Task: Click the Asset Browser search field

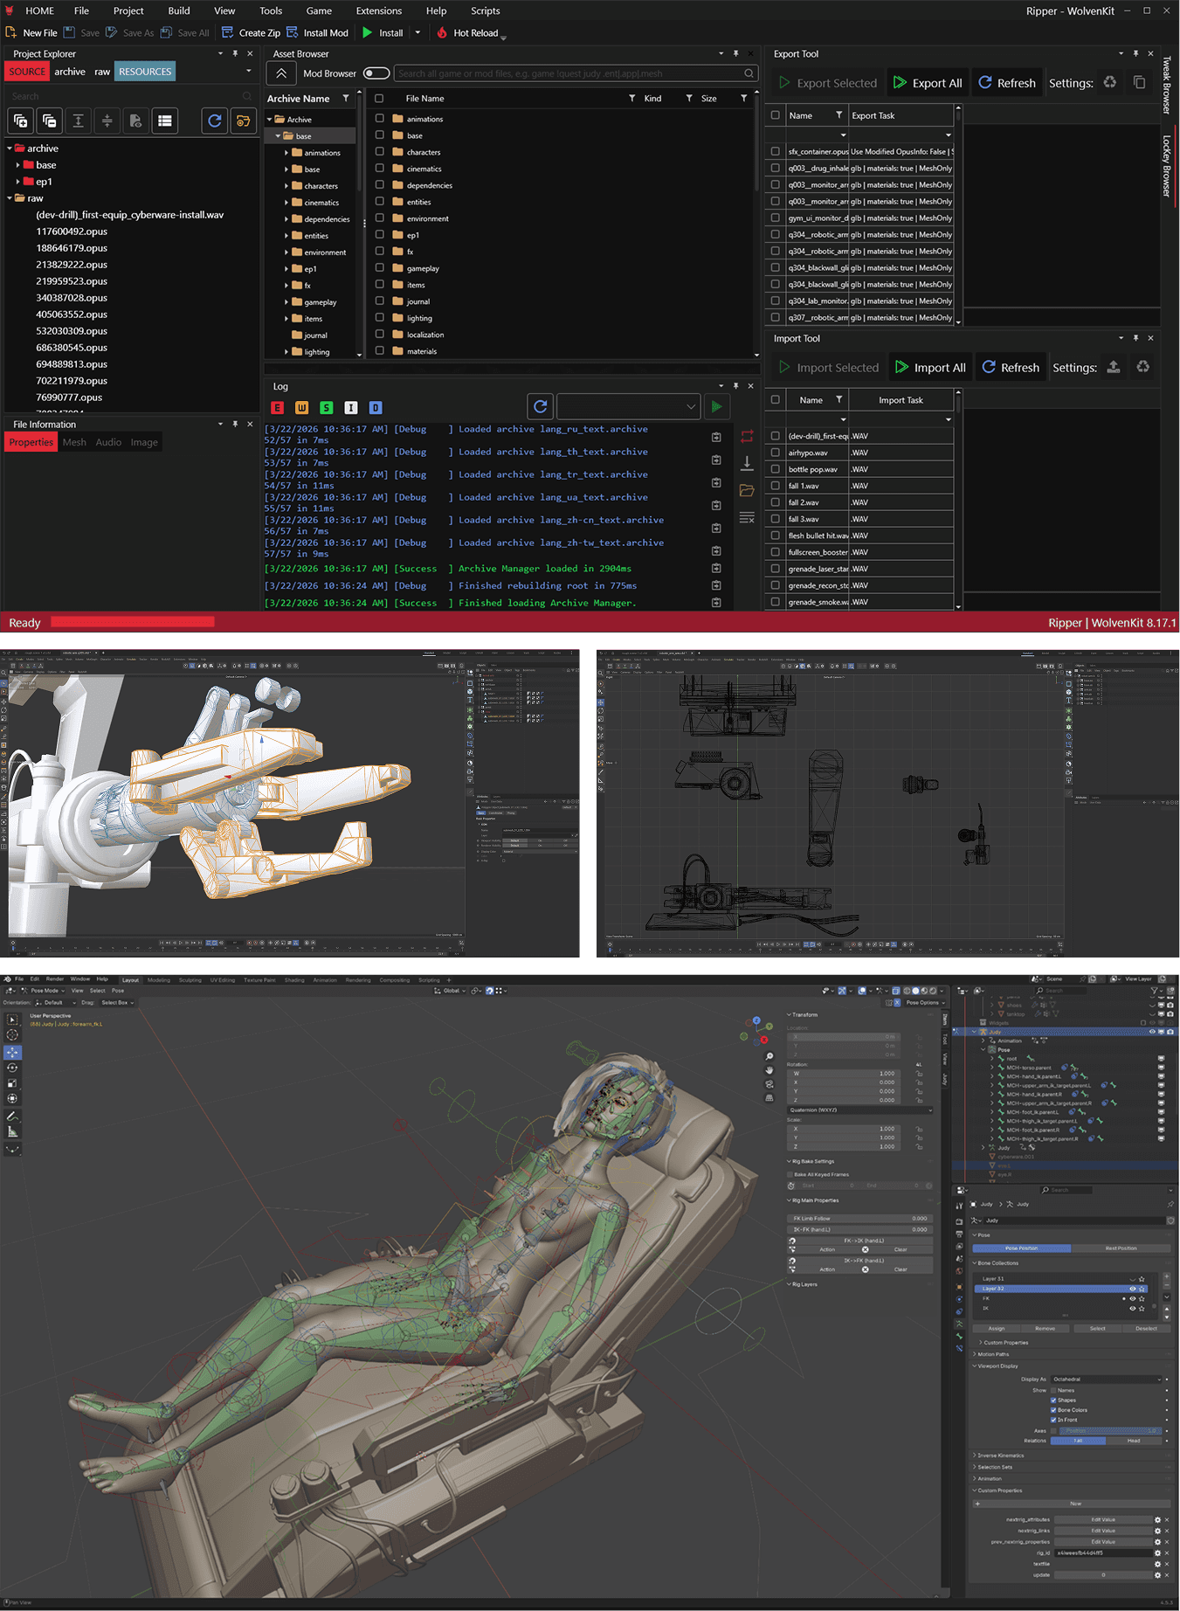Action: point(575,73)
